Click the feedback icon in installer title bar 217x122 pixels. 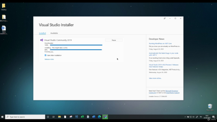click(164, 18)
